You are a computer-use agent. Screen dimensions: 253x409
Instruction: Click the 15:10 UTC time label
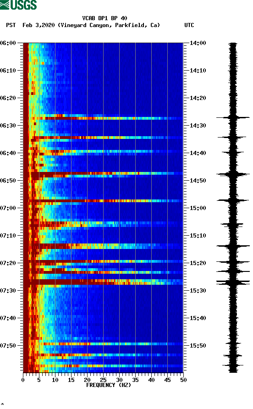pos(198,236)
